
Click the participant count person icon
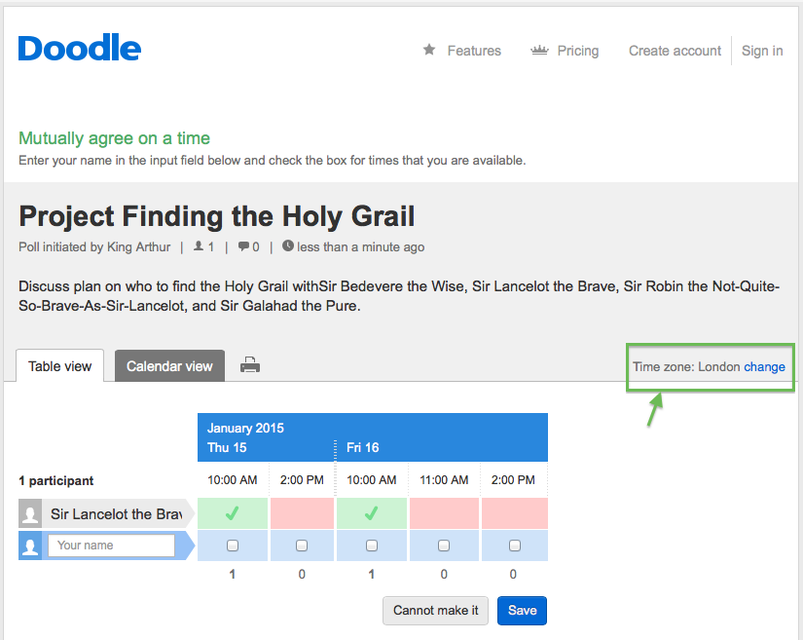click(199, 246)
